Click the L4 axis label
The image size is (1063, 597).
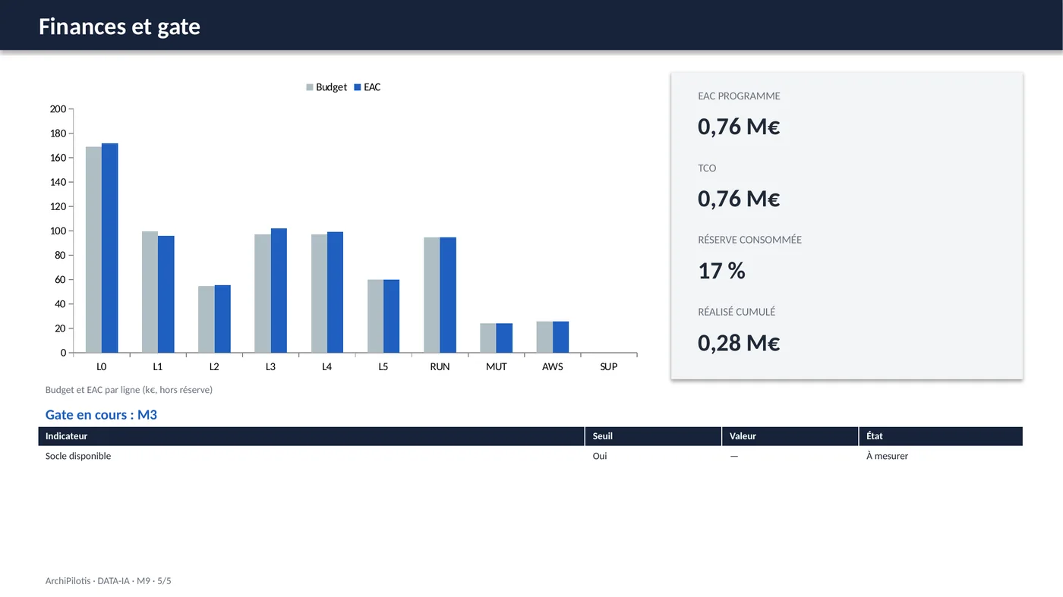[x=326, y=366]
